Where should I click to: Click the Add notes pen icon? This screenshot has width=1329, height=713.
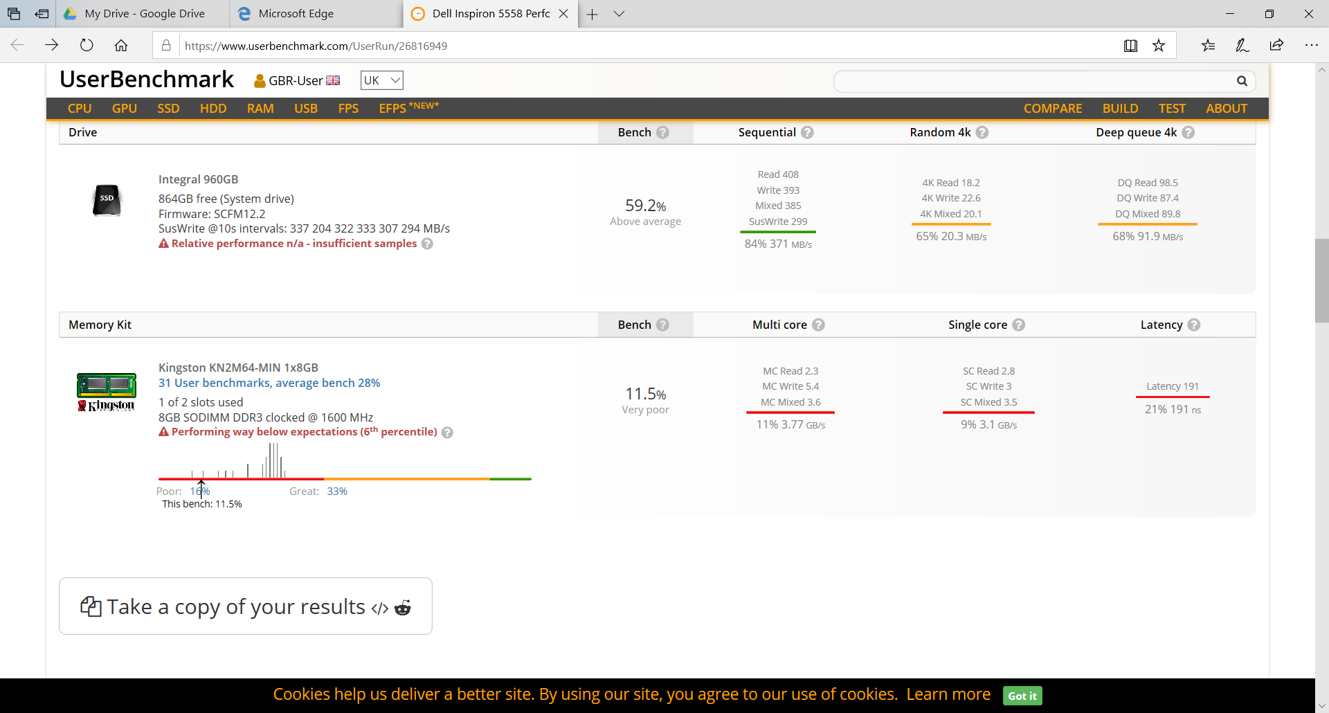(1242, 46)
